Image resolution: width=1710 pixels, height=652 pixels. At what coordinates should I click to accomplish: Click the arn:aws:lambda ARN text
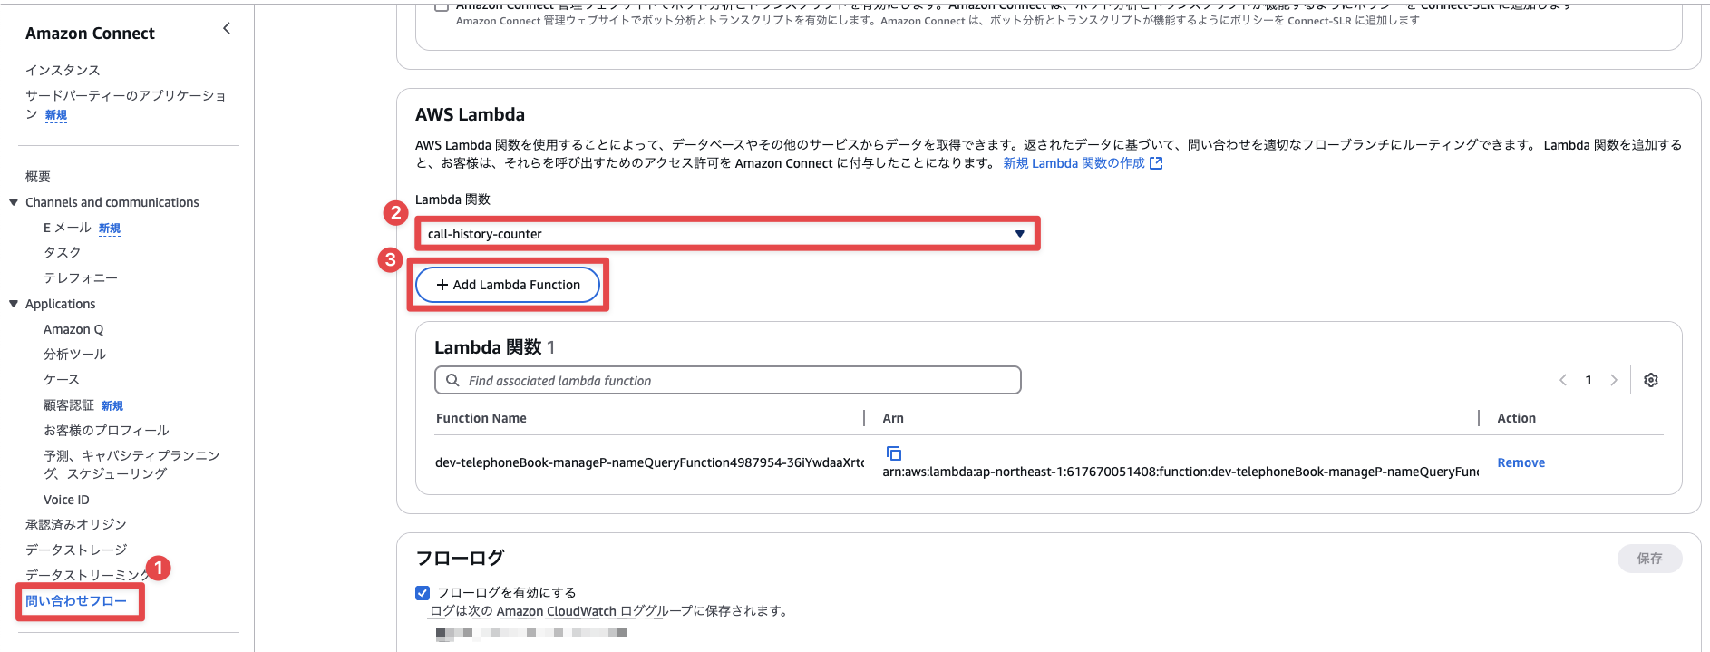pos(1180,472)
